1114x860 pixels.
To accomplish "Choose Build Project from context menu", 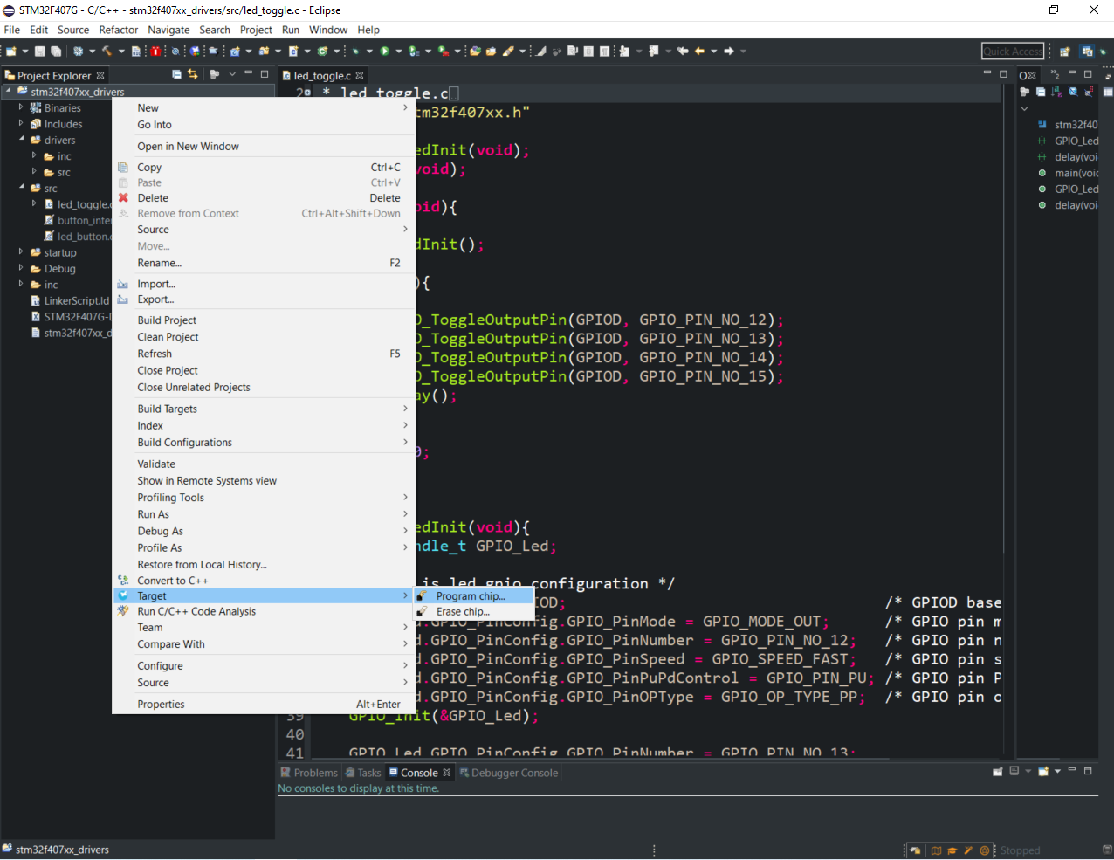I will [x=265, y=320].
